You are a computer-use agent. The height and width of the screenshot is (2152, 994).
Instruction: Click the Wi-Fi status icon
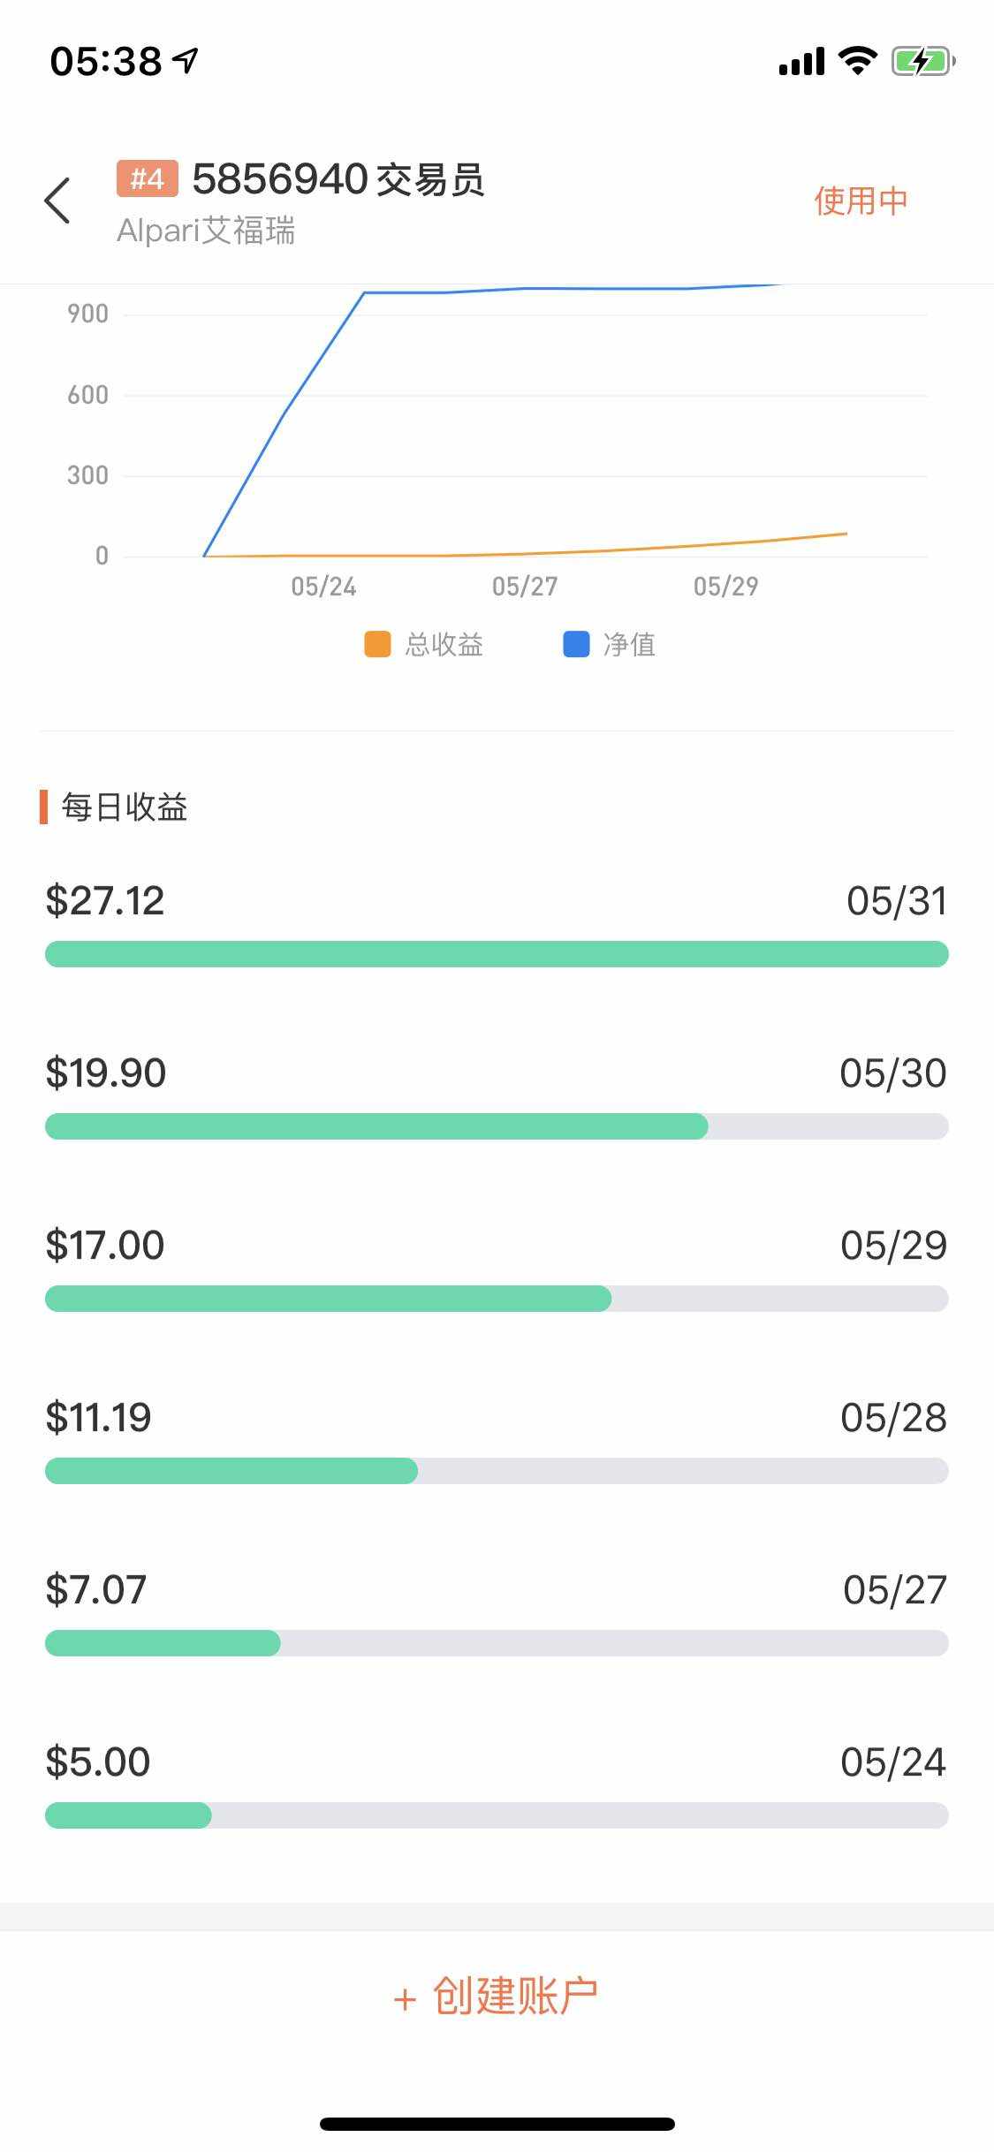tap(857, 61)
